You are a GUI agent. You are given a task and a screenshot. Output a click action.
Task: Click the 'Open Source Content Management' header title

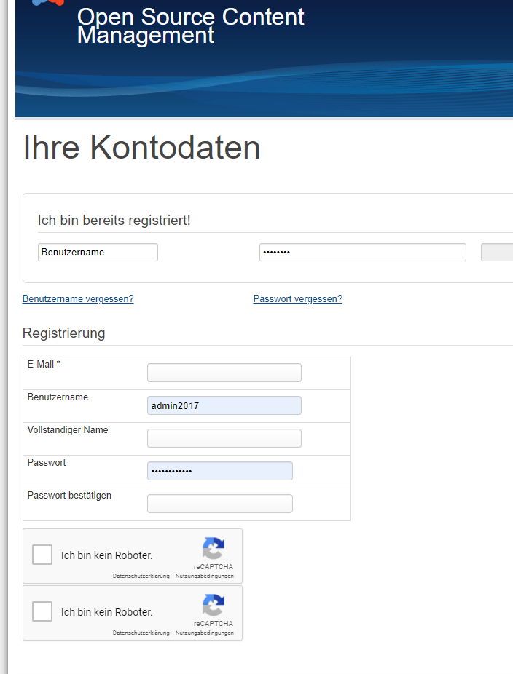pos(190,26)
